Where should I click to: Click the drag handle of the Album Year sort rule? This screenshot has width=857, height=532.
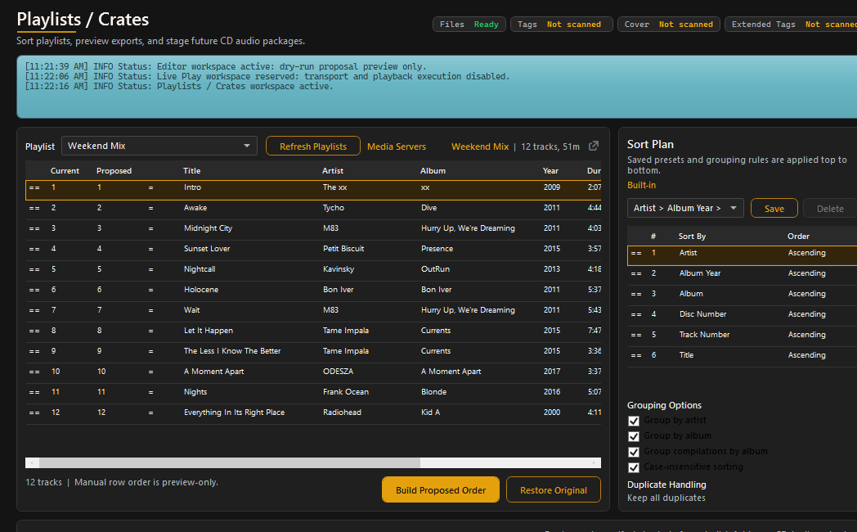click(x=636, y=273)
